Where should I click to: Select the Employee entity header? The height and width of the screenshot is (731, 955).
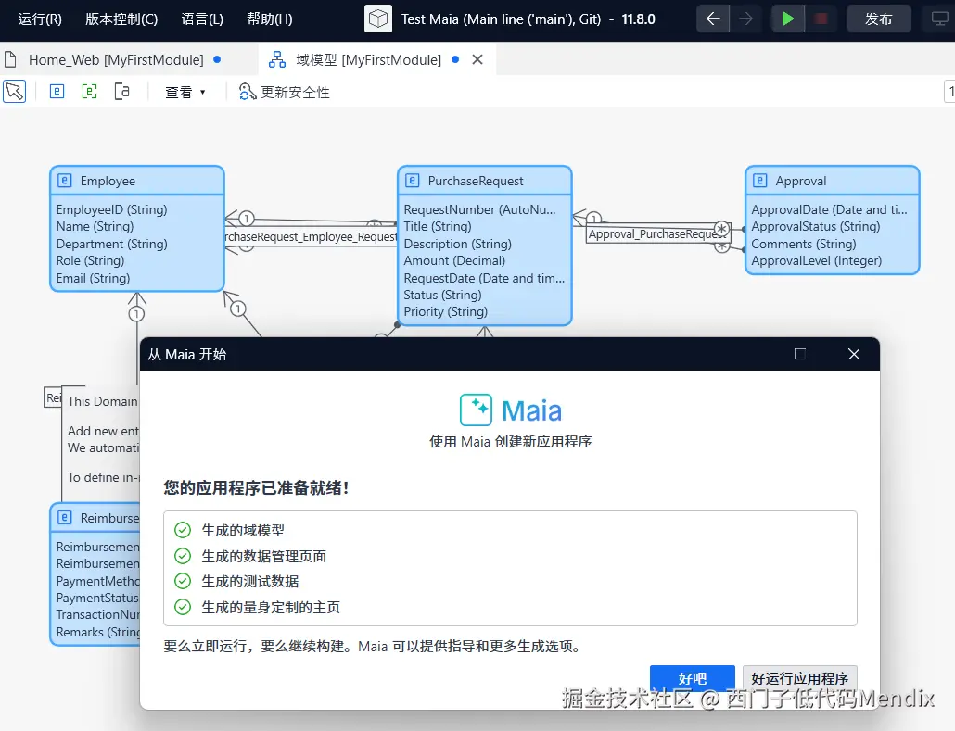pos(137,181)
